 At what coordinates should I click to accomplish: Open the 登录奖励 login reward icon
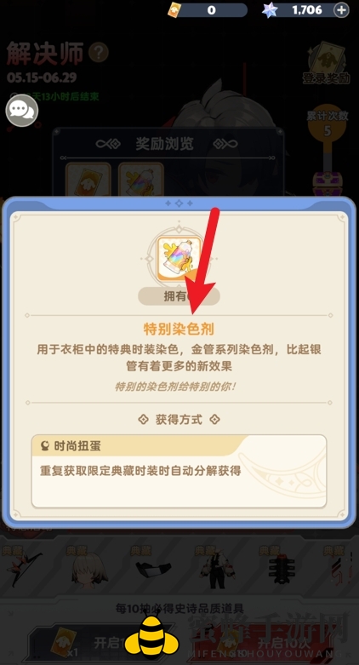tap(326, 63)
